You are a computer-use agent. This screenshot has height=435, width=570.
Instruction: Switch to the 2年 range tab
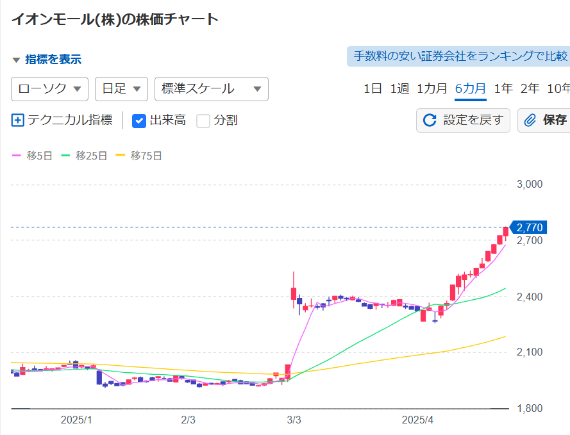(x=530, y=88)
